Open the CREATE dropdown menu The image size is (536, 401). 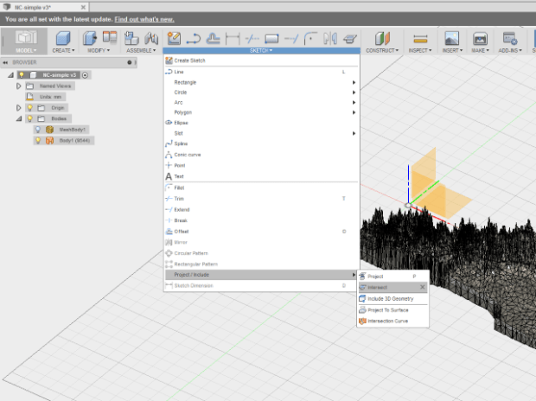(x=63, y=50)
